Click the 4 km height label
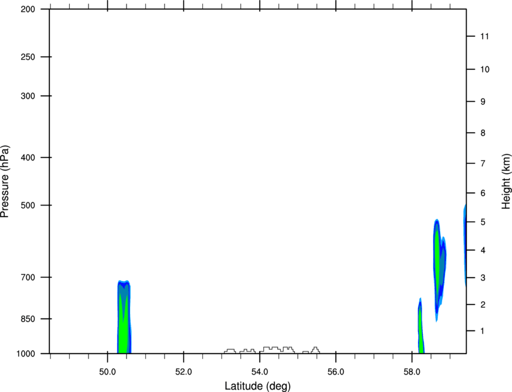The height and width of the screenshot is (392, 512). pyautogui.click(x=482, y=250)
